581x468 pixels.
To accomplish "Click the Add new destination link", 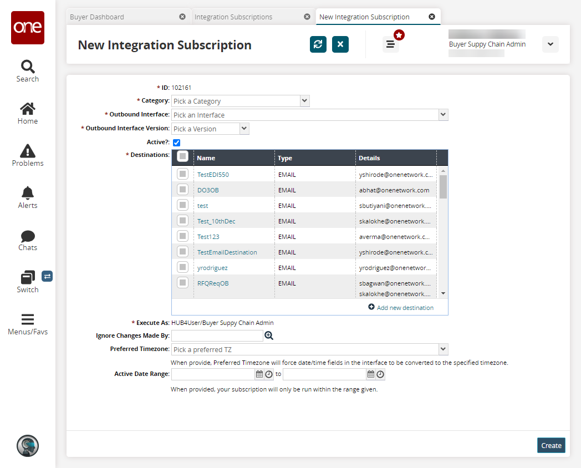I will (x=405, y=307).
